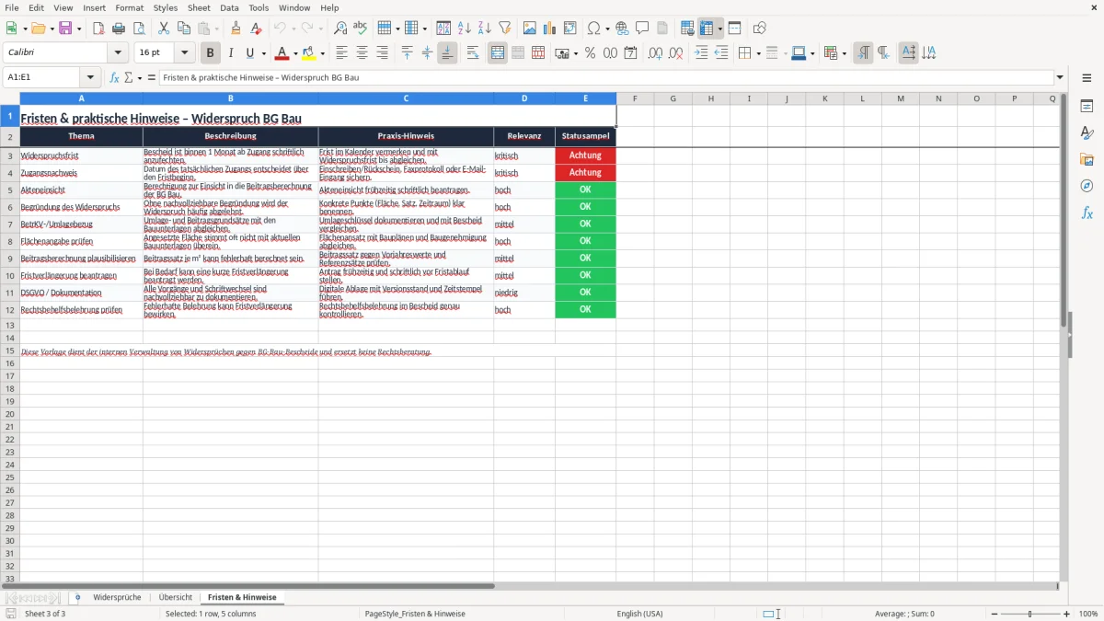This screenshot has width=1104, height=621.
Task: Toggle Italic formatting
Action: (x=231, y=53)
